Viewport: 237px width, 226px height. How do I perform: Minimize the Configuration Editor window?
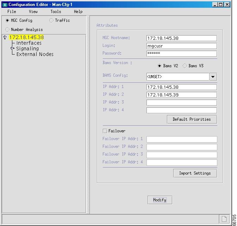pos(214,5)
